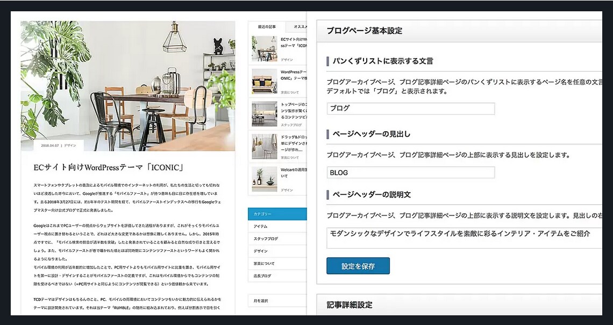The height and width of the screenshot is (325, 613).
Task: Click the デザイン tag on the hero image
Action: 70,145
